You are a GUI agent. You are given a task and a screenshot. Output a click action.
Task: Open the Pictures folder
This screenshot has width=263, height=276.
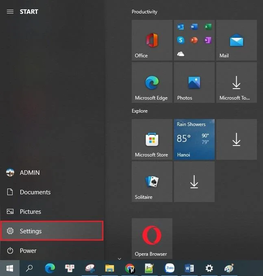[52, 211]
